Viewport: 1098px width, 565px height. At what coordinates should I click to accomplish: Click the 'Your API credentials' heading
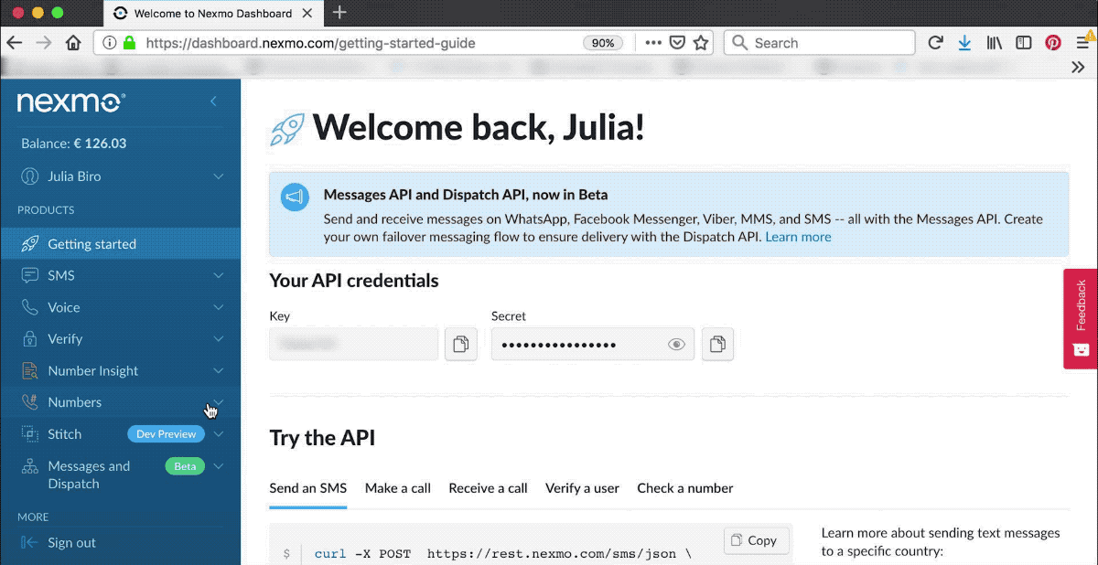[354, 281]
